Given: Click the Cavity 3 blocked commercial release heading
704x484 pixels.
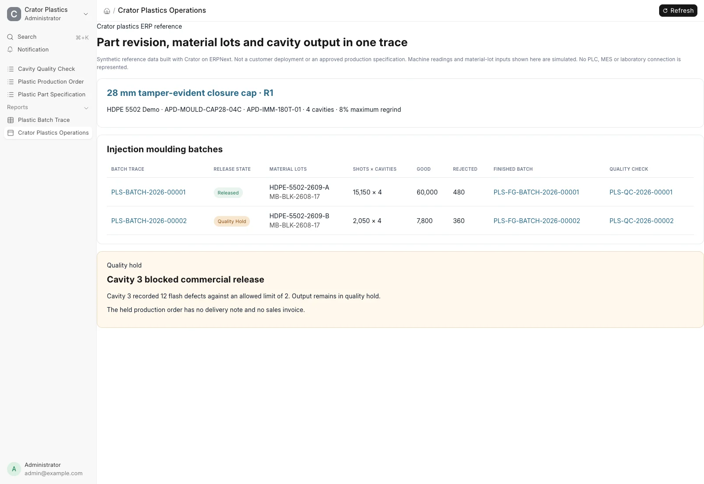Looking at the screenshot, I should click(185, 279).
